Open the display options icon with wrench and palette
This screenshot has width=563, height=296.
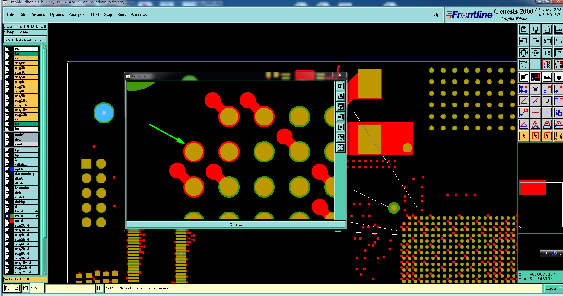(524, 64)
